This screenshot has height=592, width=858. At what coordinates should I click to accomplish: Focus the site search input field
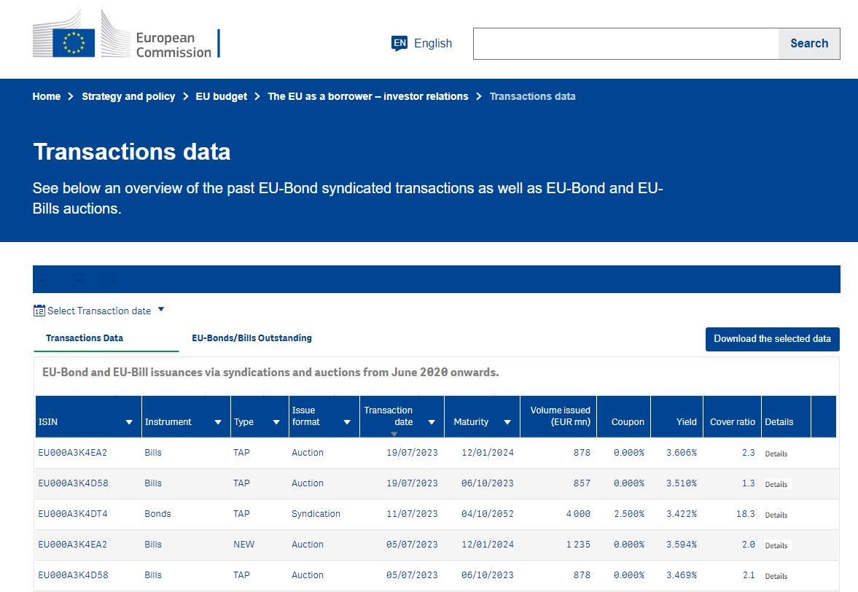pyautogui.click(x=625, y=44)
